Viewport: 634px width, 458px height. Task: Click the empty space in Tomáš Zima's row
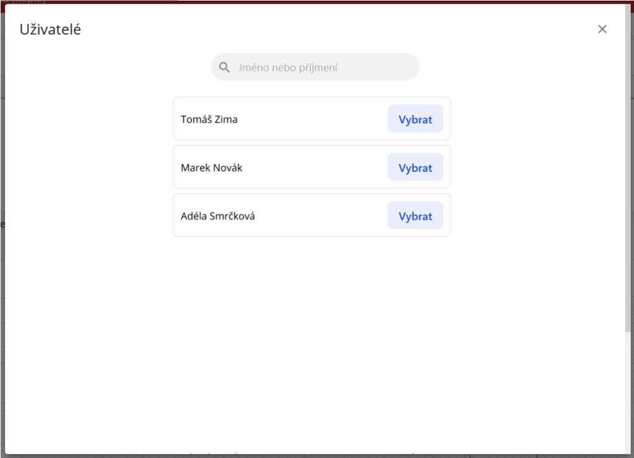310,119
